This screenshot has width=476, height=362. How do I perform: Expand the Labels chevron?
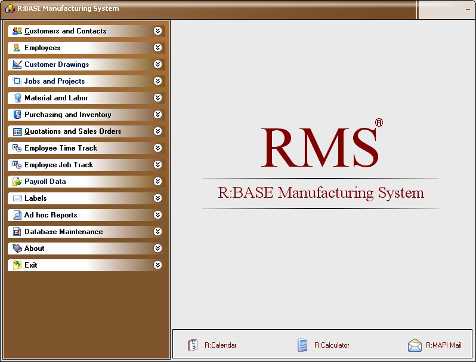point(157,198)
